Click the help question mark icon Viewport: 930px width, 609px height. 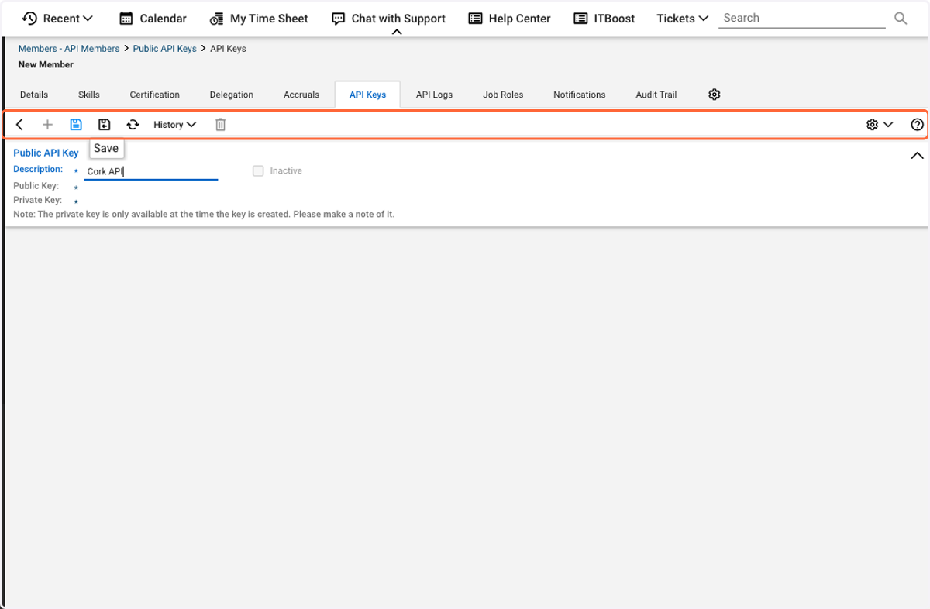pyautogui.click(x=918, y=125)
